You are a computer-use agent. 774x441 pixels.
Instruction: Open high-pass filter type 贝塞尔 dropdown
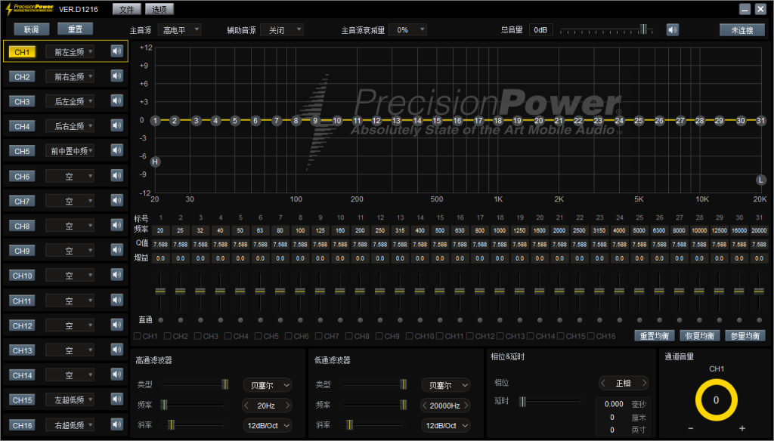pyautogui.click(x=267, y=385)
